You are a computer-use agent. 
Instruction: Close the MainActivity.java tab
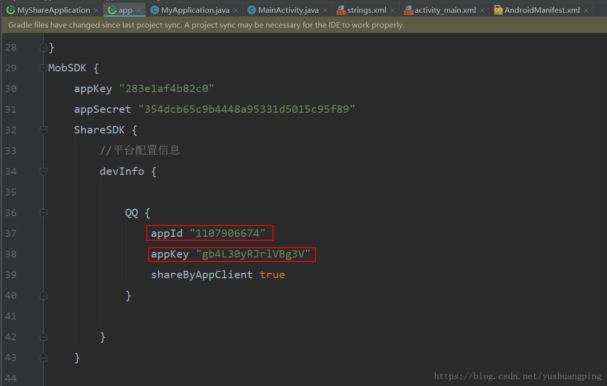325,10
